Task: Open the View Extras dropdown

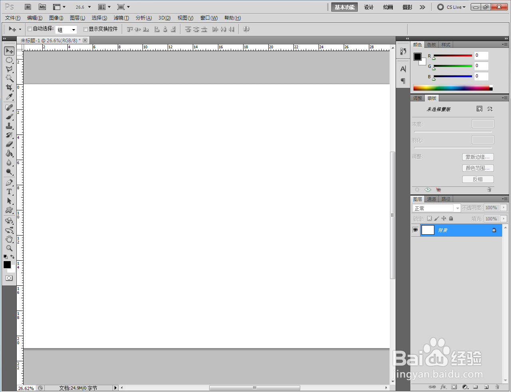Action: (x=59, y=7)
